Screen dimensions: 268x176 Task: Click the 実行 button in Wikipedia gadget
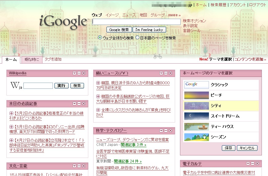pos(61,86)
